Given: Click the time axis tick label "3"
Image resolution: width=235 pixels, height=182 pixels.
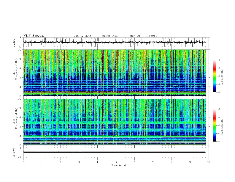Looking at the screenshot, I should click(x=79, y=162).
